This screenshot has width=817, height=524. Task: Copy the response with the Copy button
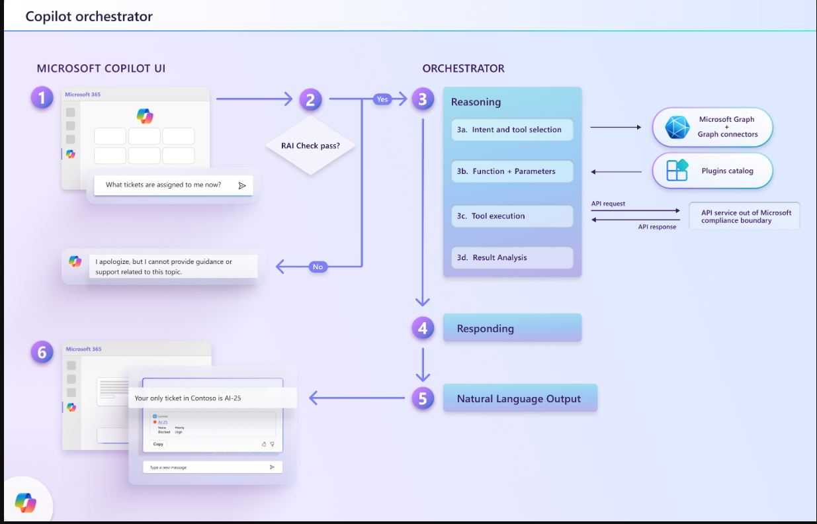(x=158, y=444)
